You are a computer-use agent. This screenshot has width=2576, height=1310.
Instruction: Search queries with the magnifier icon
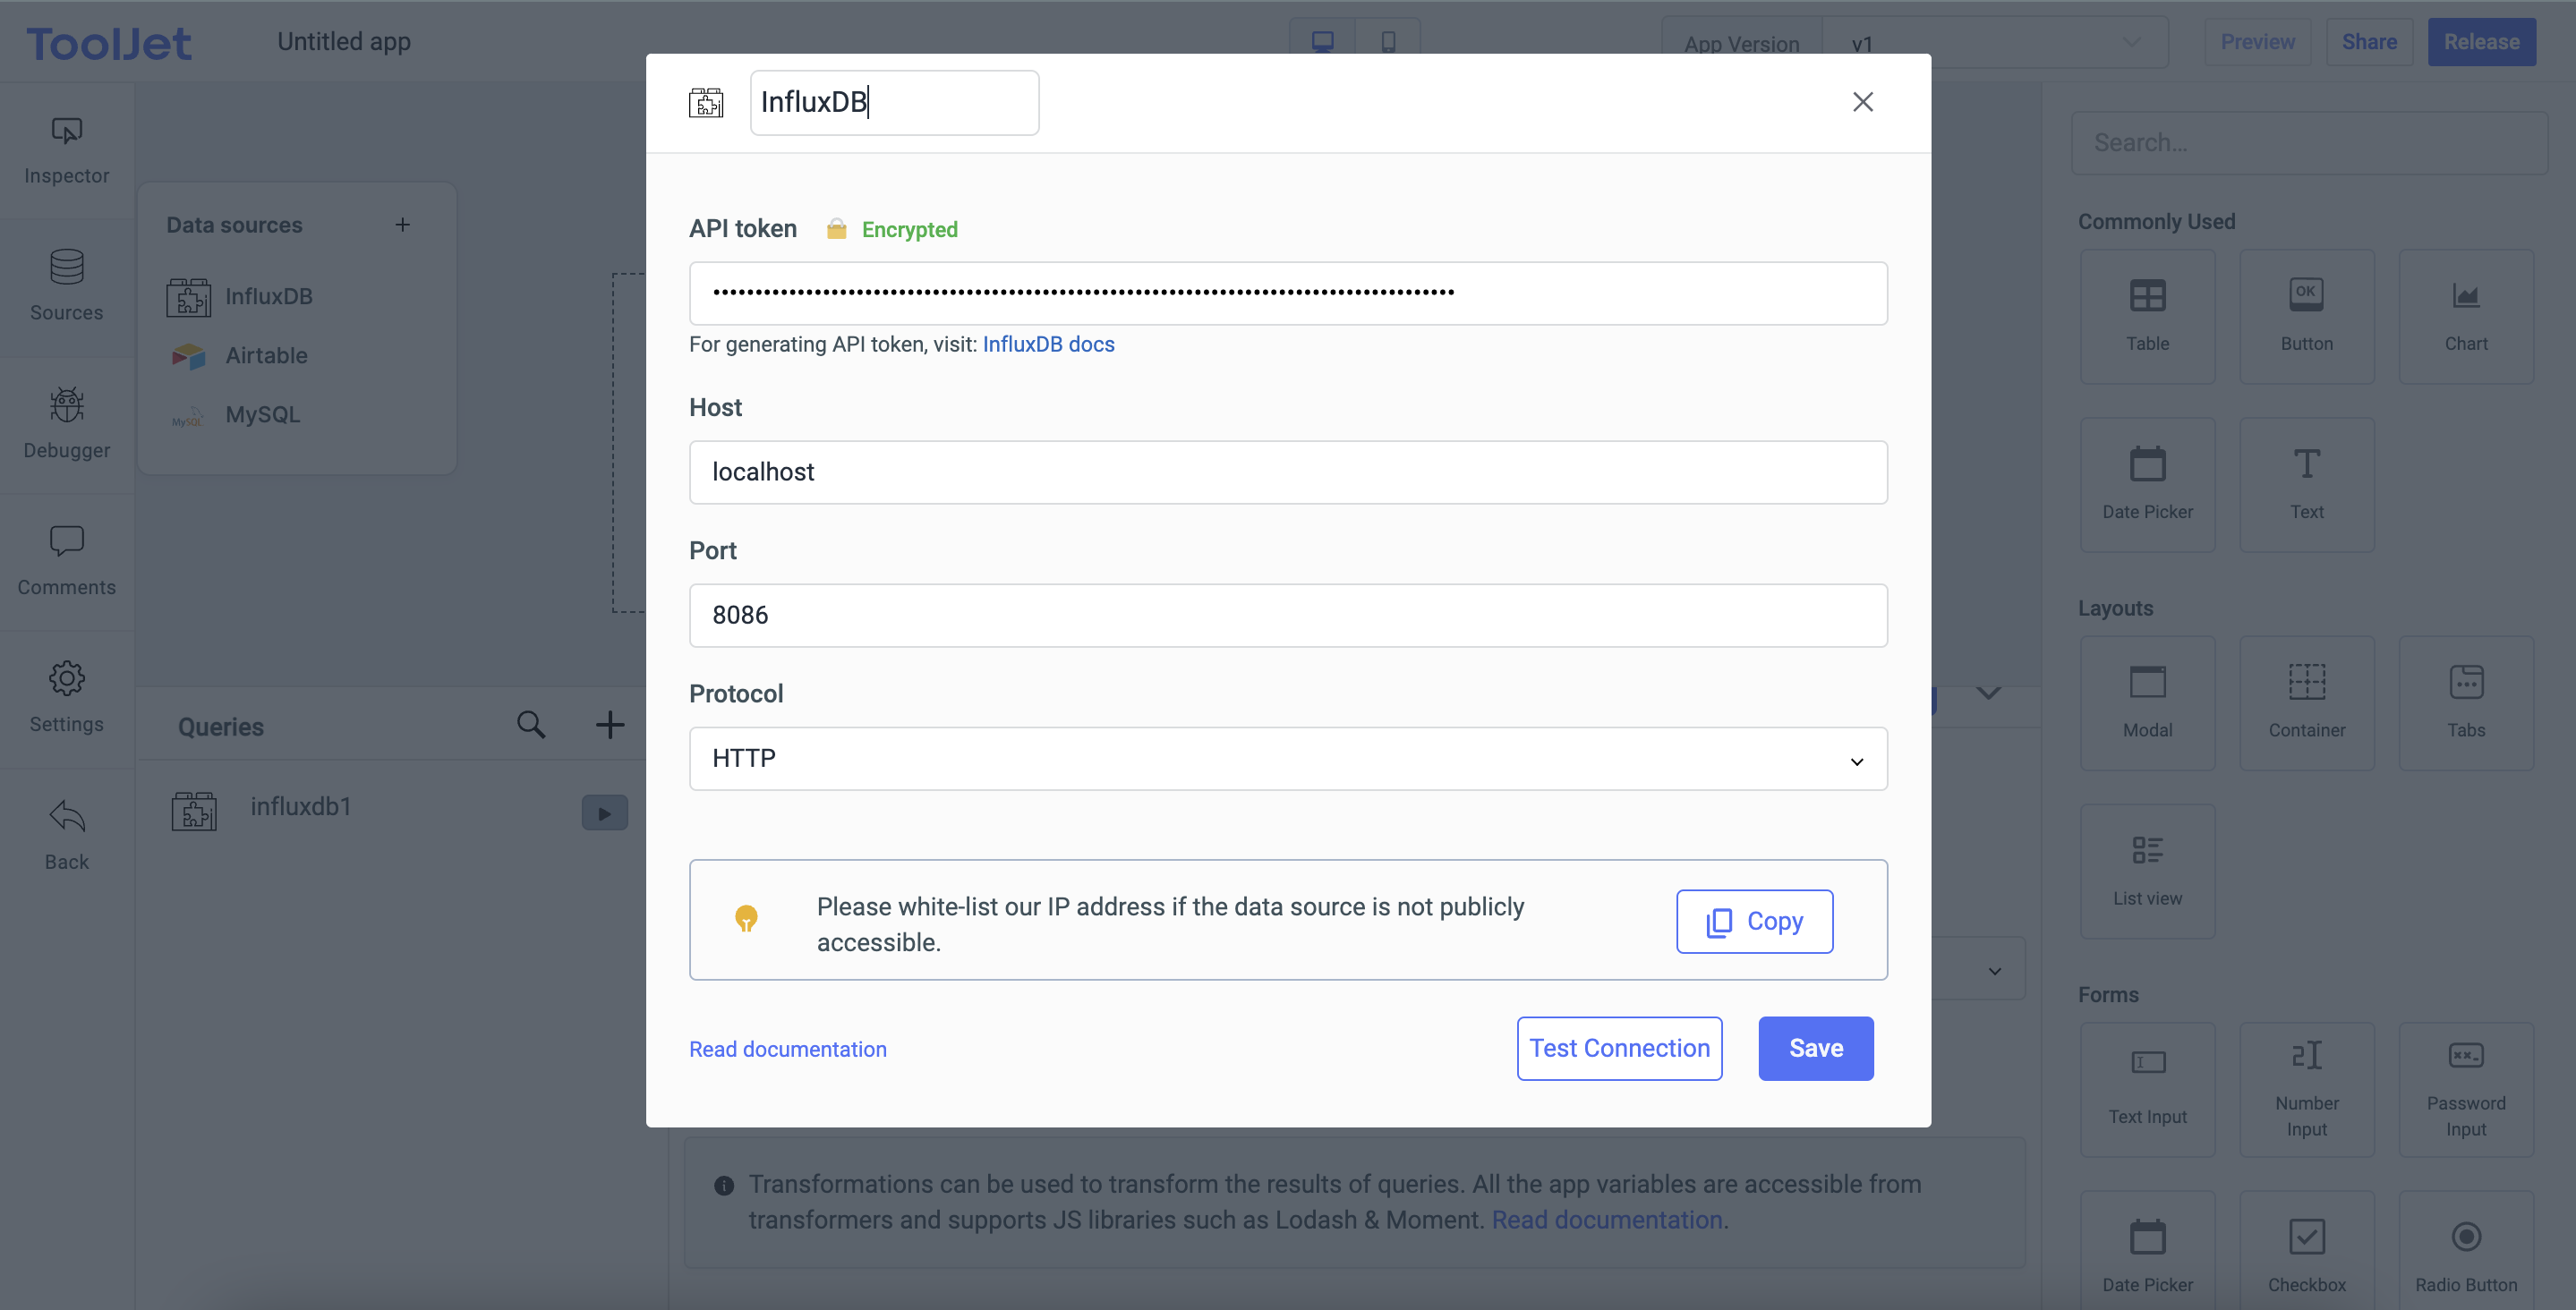[x=531, y=725]
